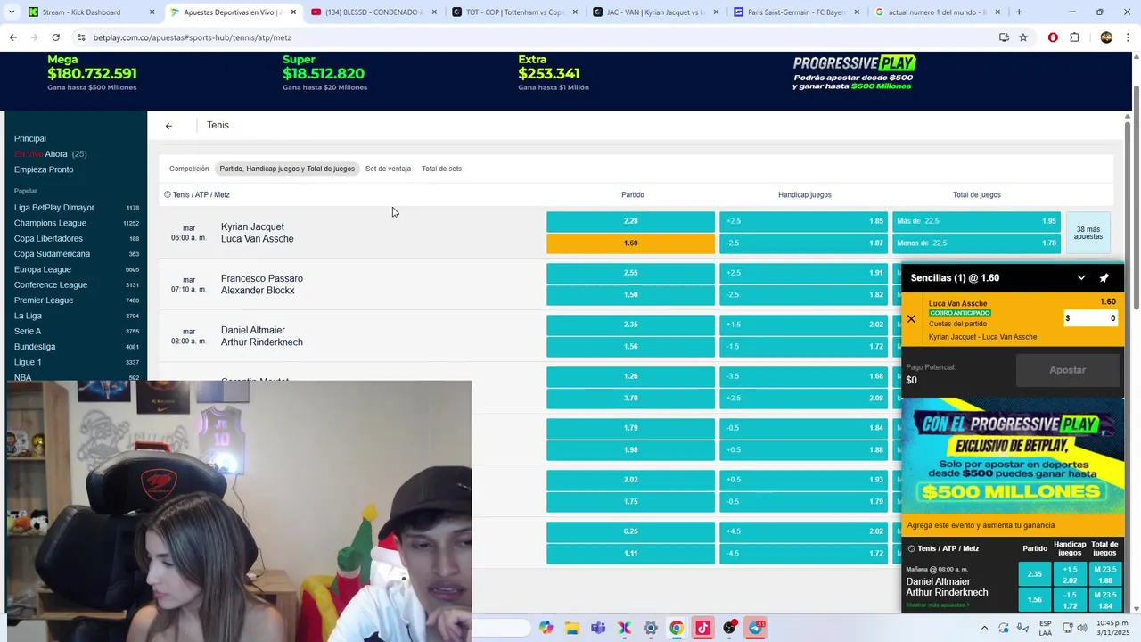Open Microsoft Teams from the taskbar
Image resolution: width=1141 pixels, height=642 pixels.
(598, 628)
